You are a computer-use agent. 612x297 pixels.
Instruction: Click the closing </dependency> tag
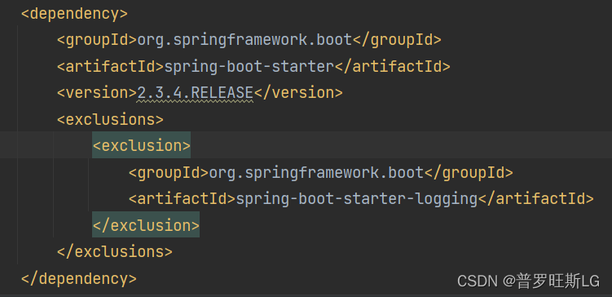tap(79, 278)
